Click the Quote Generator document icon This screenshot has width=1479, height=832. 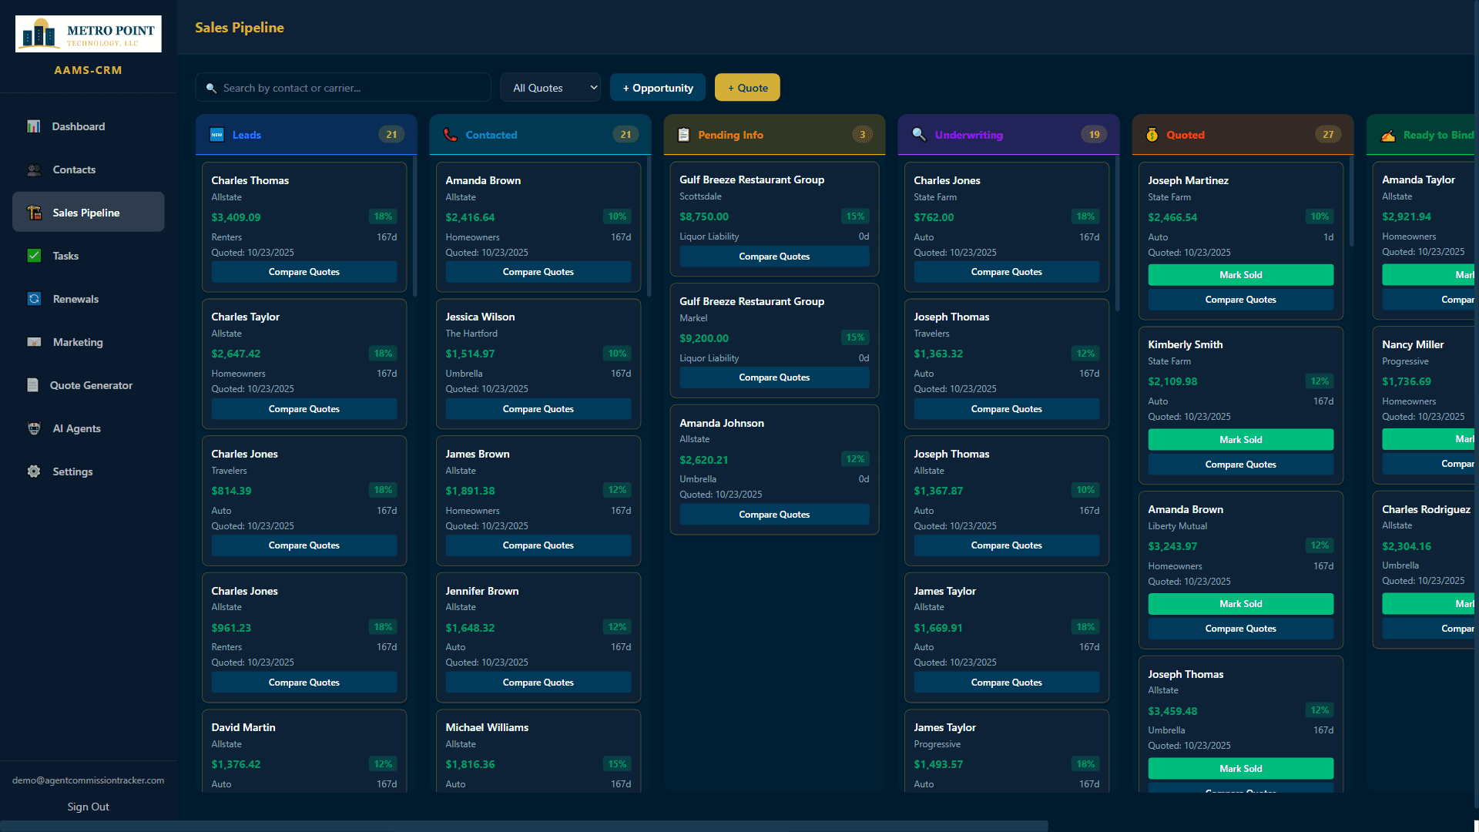32,385
